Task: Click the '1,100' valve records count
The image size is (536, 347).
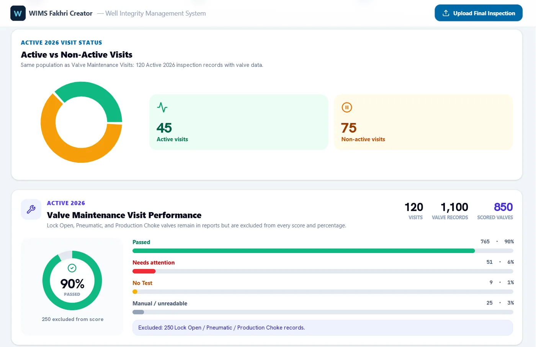Action: [454, 207]
